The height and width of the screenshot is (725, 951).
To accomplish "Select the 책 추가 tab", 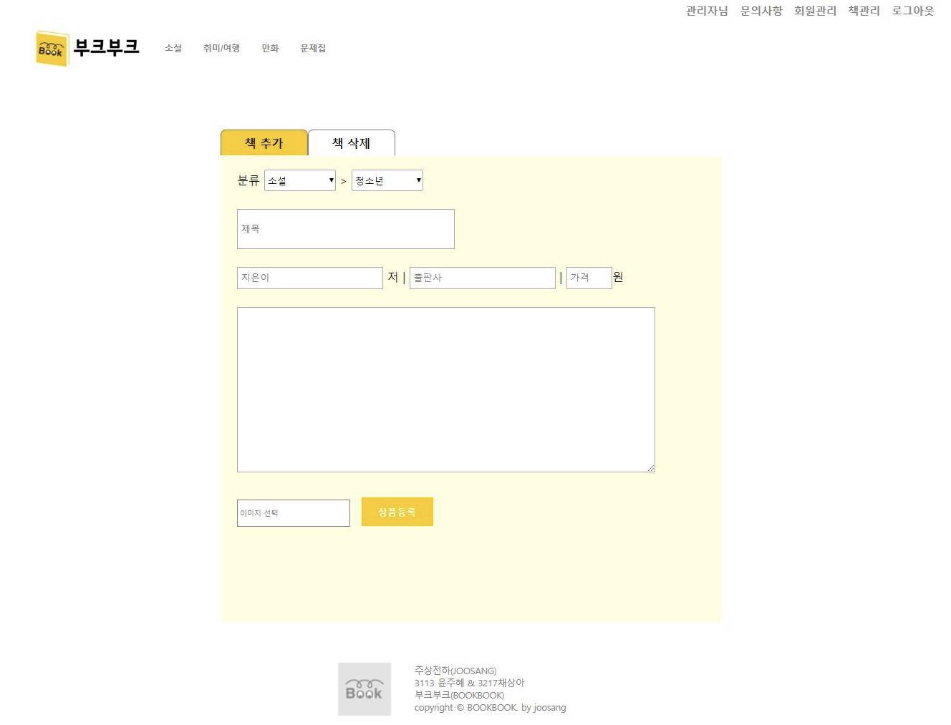I will (x=264, y=143).
